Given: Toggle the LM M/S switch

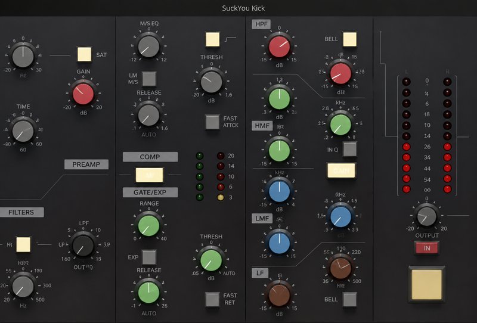Looking at the screenshot, I should 150,79.
